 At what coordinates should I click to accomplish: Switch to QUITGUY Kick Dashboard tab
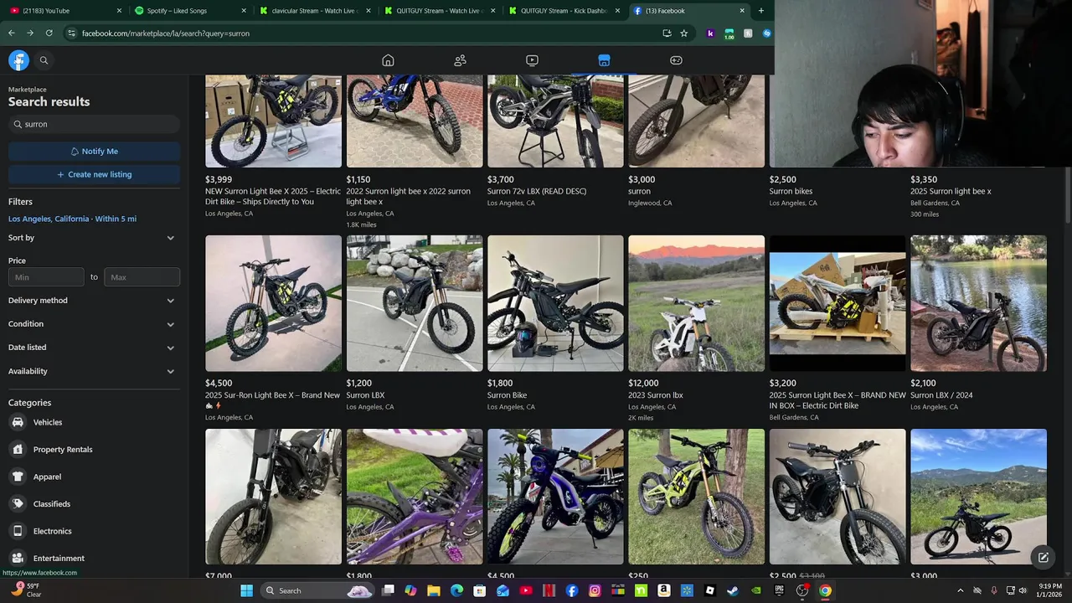click(x=565, y=11)
